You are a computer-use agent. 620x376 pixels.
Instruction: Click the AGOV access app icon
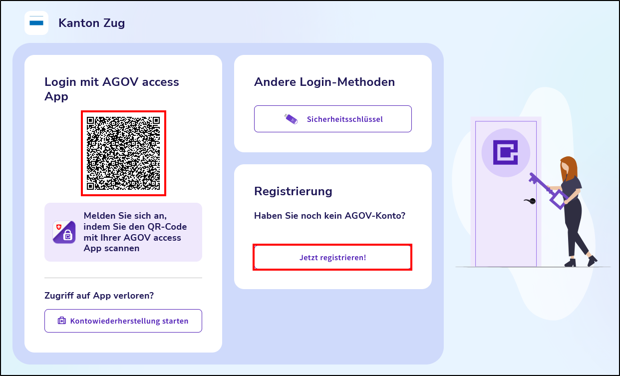click(64, 232)
